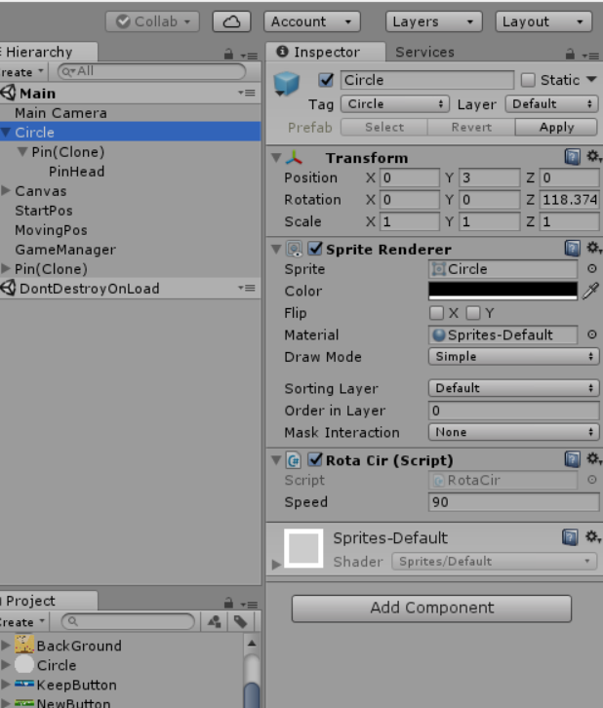The height and width of the screenshot is (708, 603).
Task: Expand the Canvas hierarchy item
Action: click(x=6, y=190)
